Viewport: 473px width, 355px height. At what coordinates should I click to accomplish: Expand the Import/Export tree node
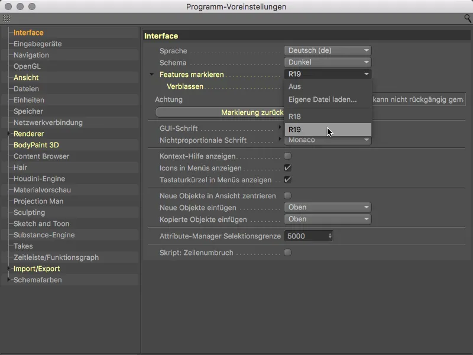point(9,269)
